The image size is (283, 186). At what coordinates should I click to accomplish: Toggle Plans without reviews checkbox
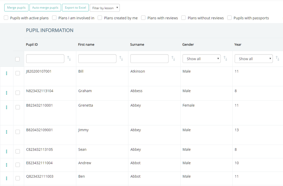click(183, 18)
